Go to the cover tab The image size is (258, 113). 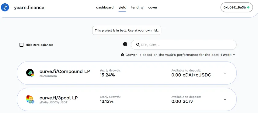(153, 7)
